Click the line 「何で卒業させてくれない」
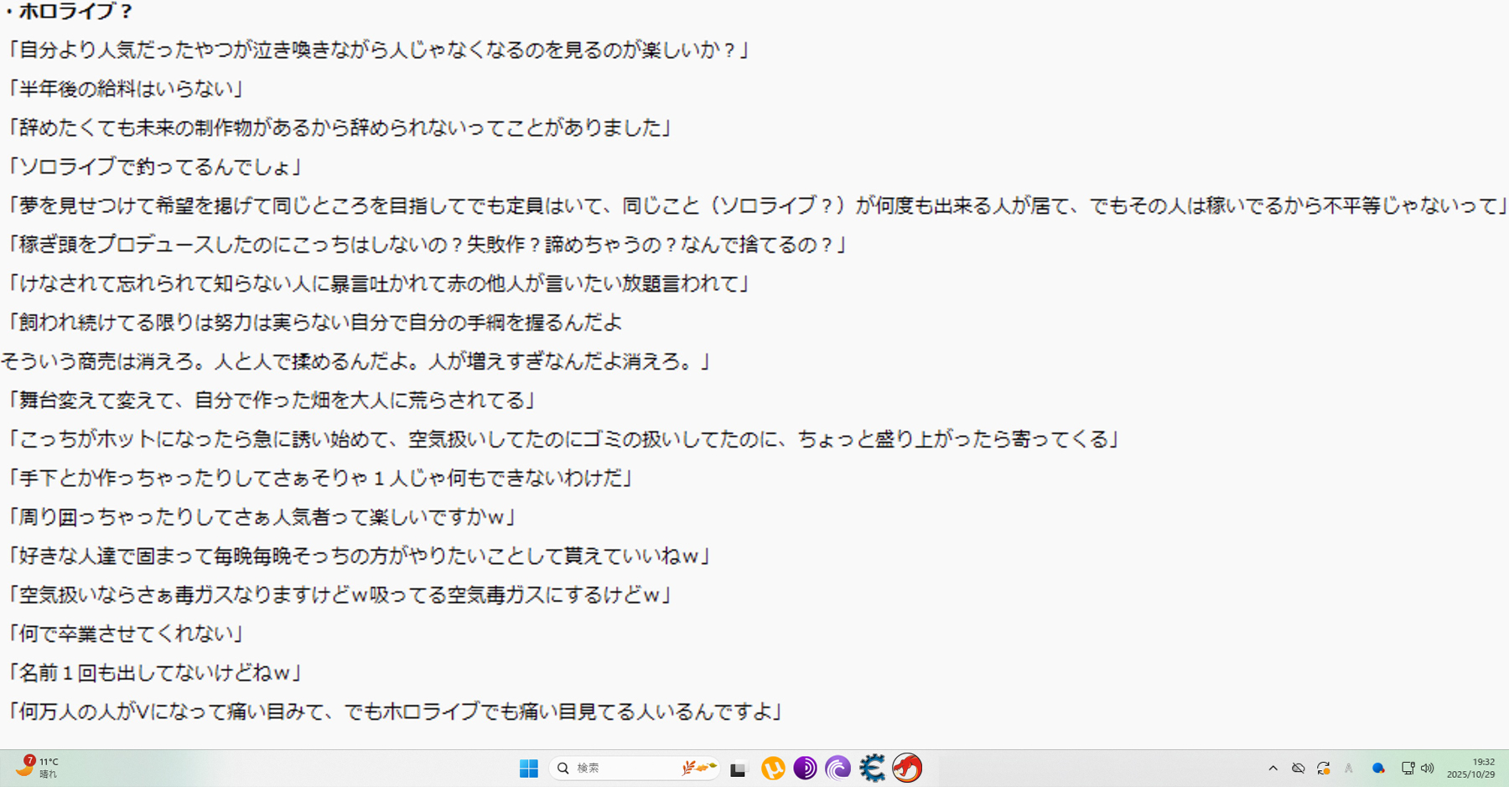 [124, 634]
